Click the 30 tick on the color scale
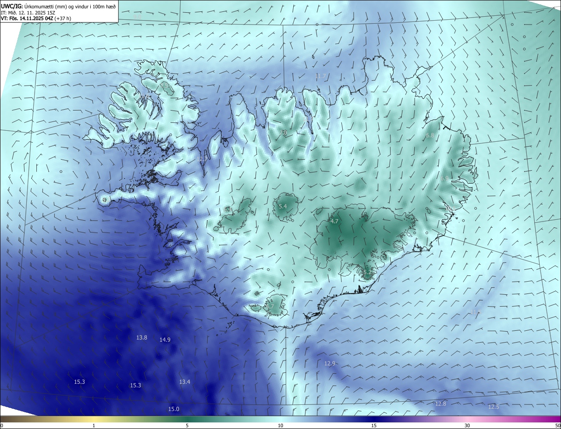The height and width of the screenshot is (429, 561). [467, 426]
